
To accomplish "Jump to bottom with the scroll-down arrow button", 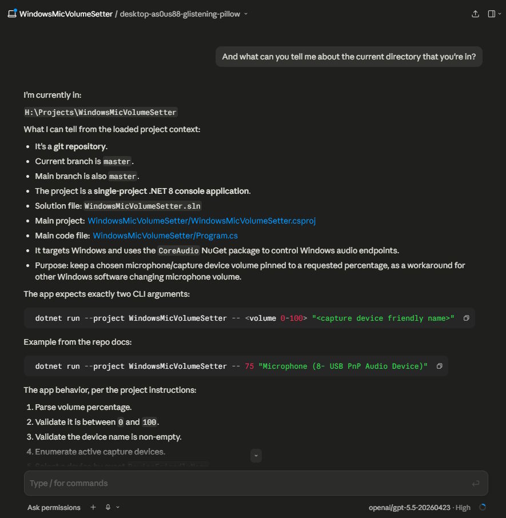I will 256,456.
